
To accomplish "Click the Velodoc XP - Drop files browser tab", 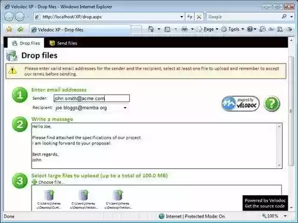I will 80,30.
